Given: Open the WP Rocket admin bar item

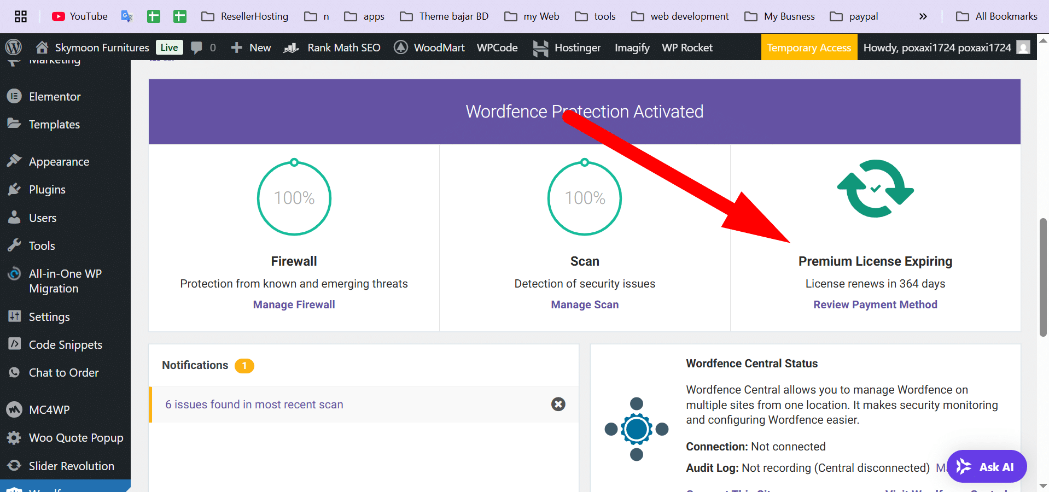Looking at the screenshot, I should 687,48.
